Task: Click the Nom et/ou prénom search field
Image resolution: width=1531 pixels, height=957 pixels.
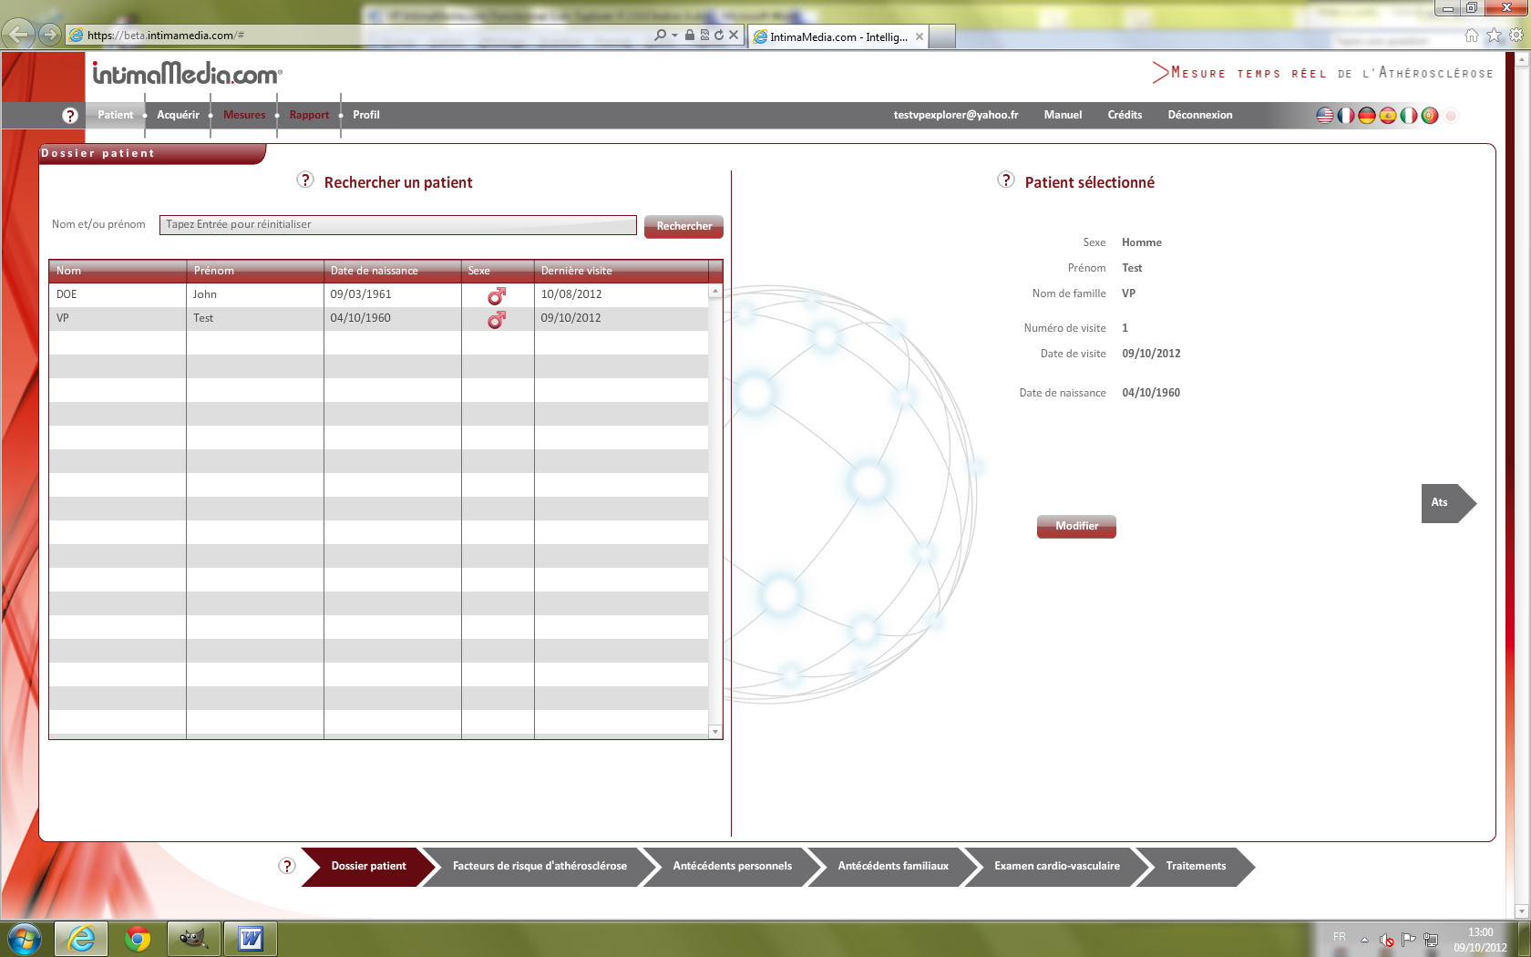Action: [x=397, y=225]
